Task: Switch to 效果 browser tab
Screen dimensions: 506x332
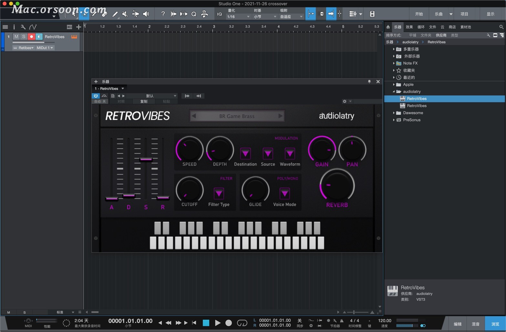Action: point(409,27)
